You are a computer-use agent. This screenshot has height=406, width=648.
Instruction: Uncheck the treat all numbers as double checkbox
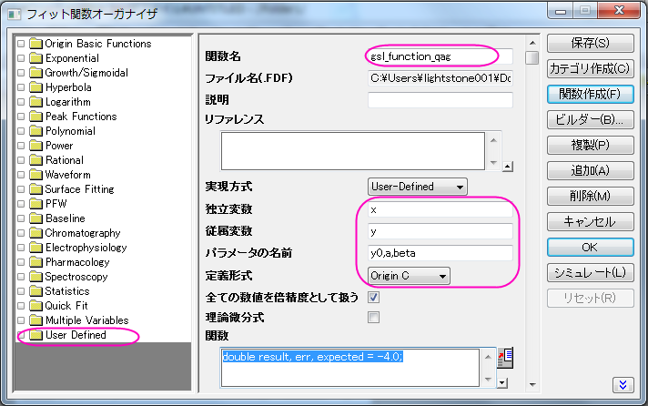(373, 298)
